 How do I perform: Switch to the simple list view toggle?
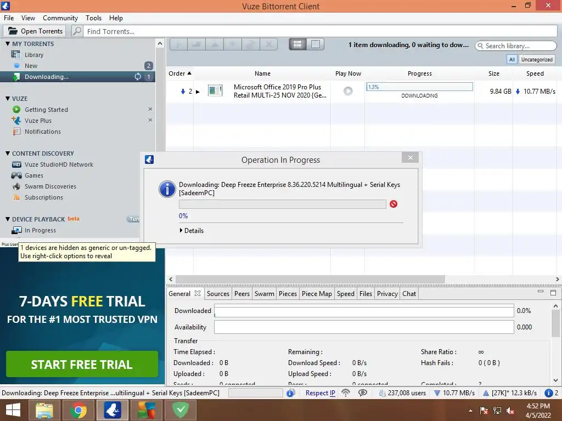click(x=316, y=44)
